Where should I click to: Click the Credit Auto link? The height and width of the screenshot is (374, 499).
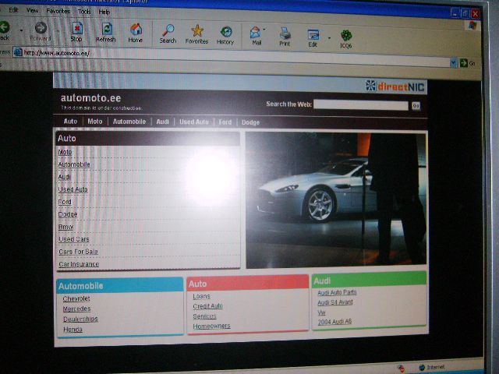pyautogui.click(x=207, y=306)
